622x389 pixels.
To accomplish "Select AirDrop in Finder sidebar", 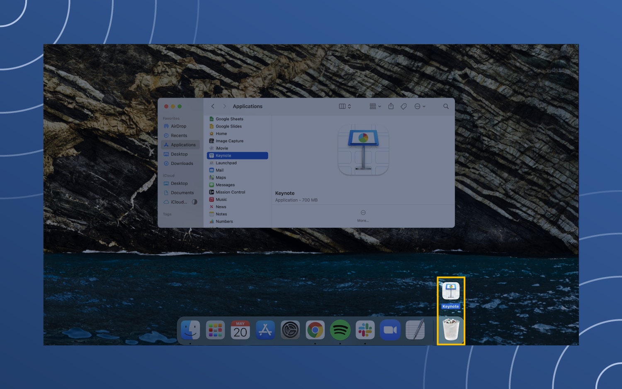I will (178, 126).
